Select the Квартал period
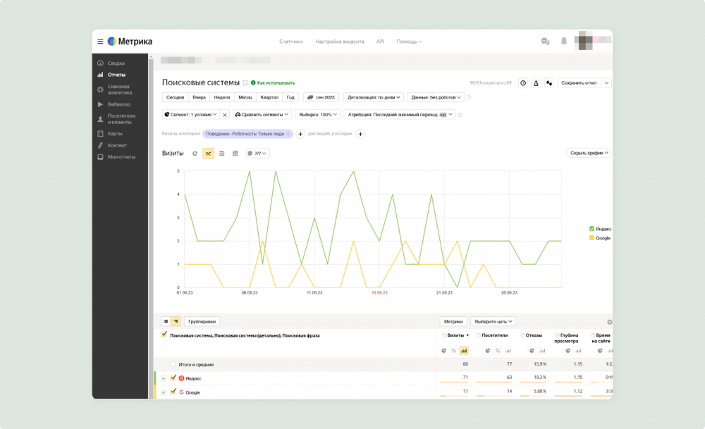Viewport: 705px width, 429px height. [269, 97]
